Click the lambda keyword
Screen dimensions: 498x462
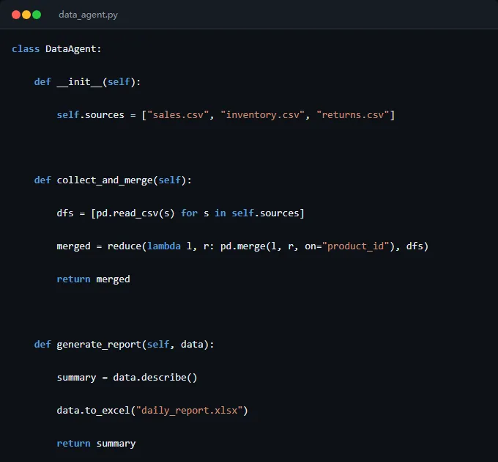[x=164, y=246]
